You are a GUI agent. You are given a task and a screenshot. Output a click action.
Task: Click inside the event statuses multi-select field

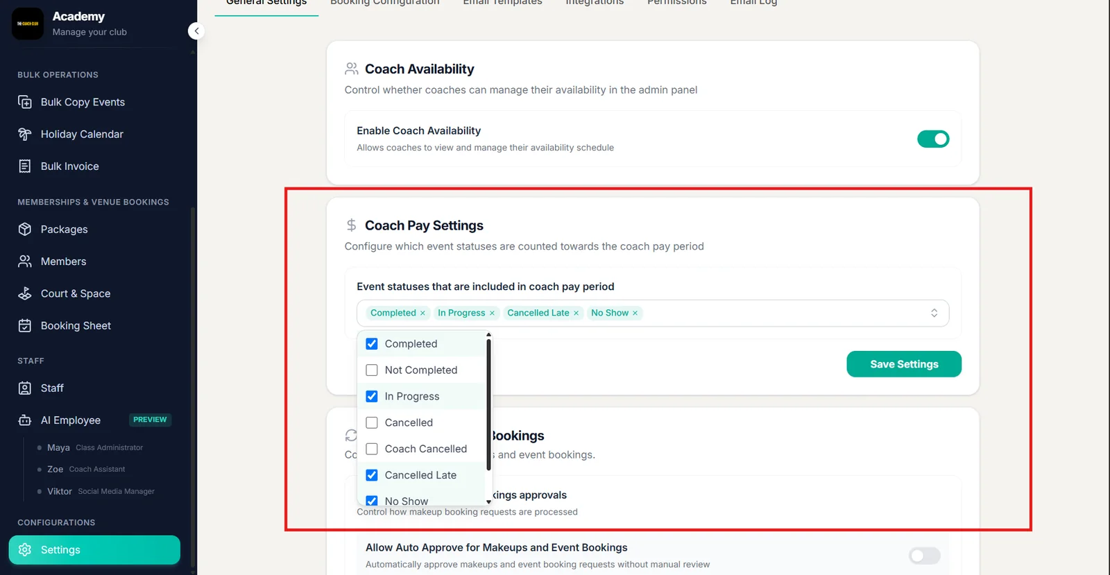tap(653, 313)
